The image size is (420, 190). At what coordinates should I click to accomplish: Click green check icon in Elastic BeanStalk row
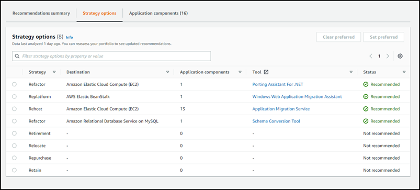(366, 97)
